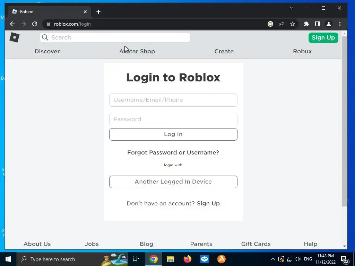Viewport: 355px width, 266px height.
Task: Open the orange app icon on taskbar
Action: [x=222, y=259]
